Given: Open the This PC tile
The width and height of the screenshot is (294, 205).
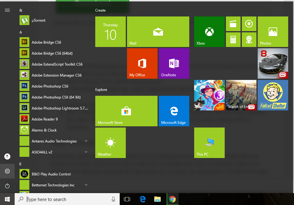Looking at the screenshot, I should [x=209, y=143].
